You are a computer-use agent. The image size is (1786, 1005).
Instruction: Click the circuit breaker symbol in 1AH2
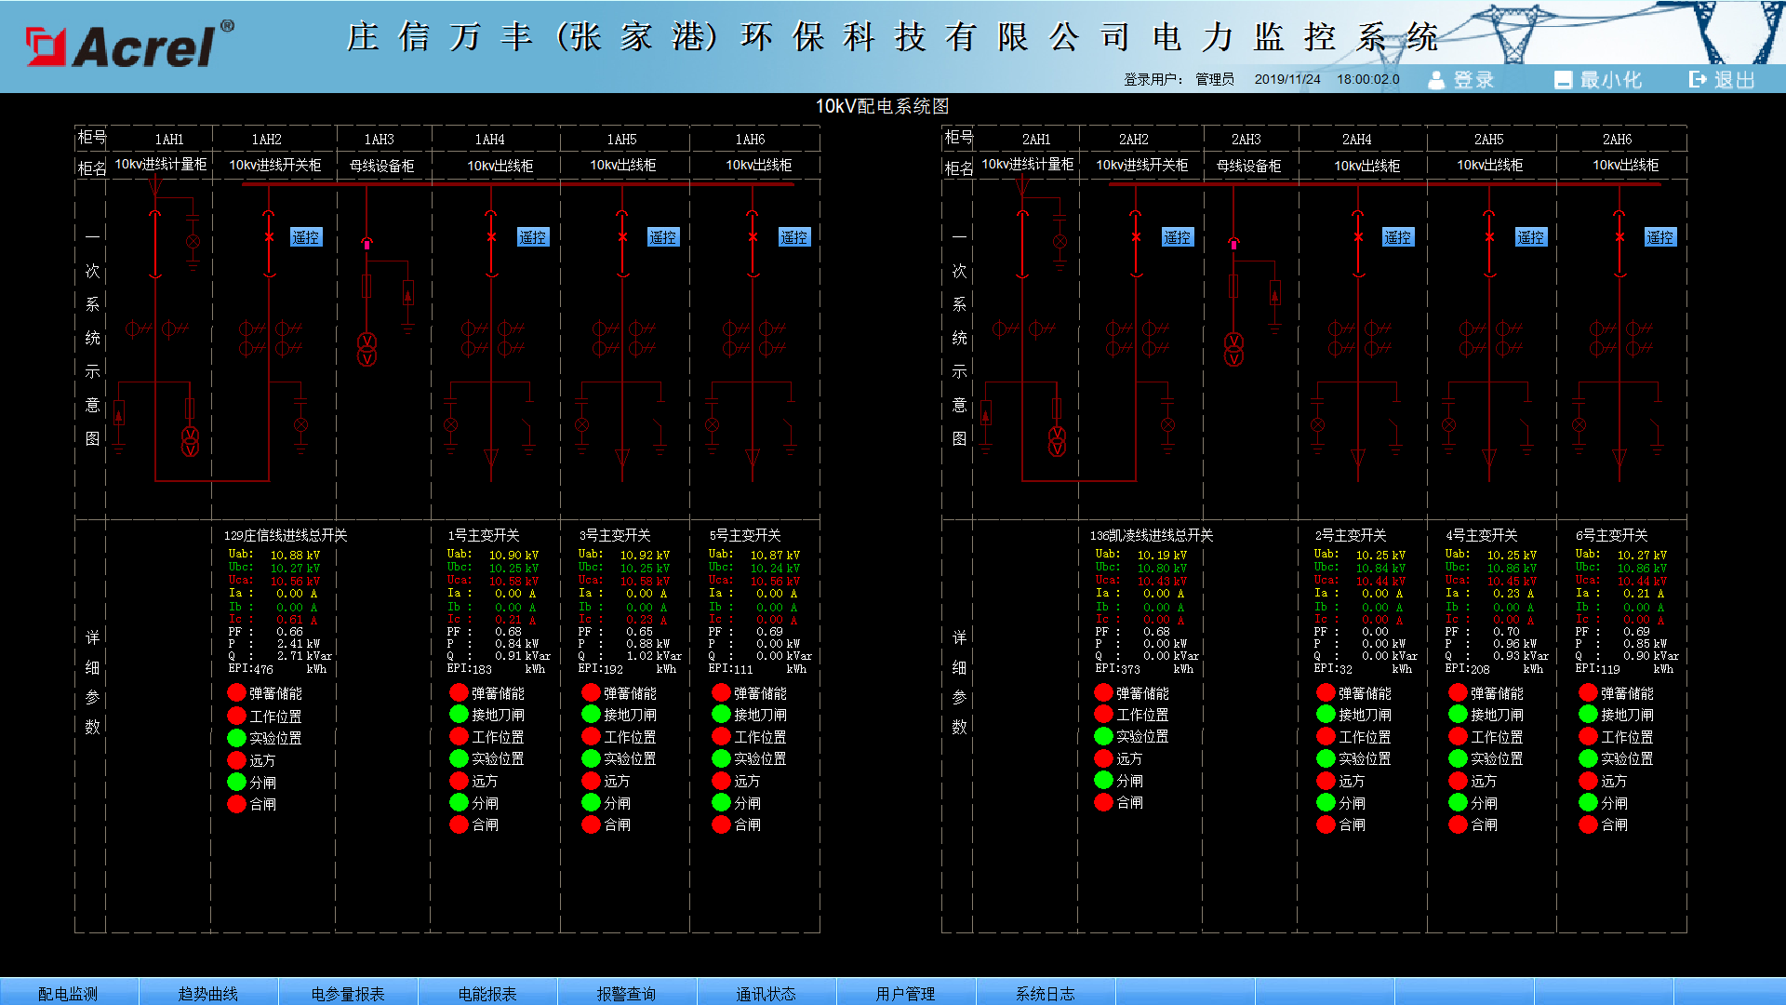(269, 244)
